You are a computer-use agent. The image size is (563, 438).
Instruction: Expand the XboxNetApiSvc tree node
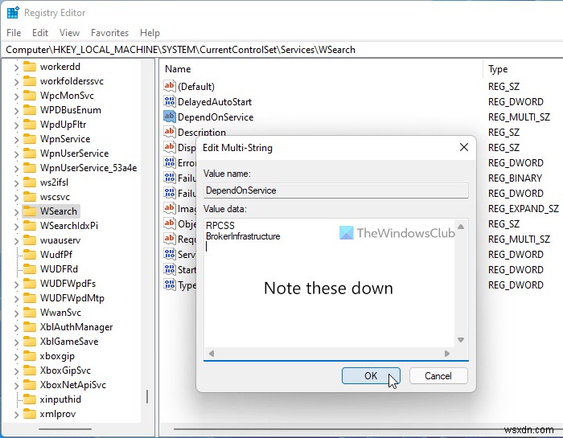(16, 386)
